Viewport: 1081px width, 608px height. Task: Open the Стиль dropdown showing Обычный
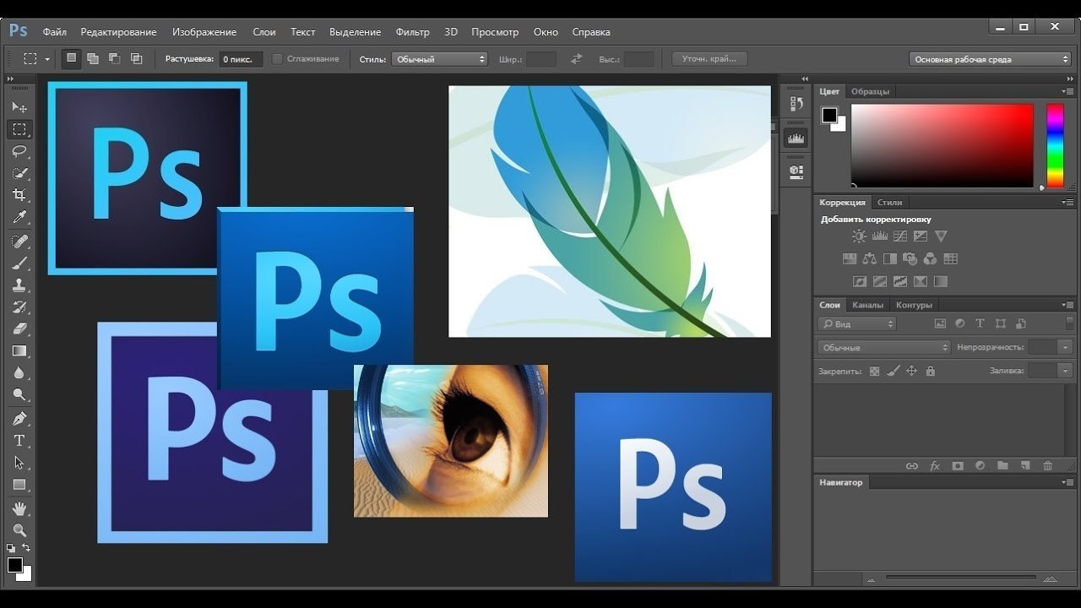(x=440, y=59)
